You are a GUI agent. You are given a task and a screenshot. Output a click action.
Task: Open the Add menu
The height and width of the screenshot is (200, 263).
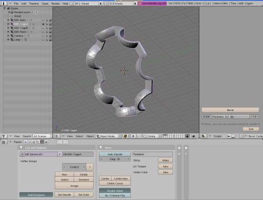[24, 4]
